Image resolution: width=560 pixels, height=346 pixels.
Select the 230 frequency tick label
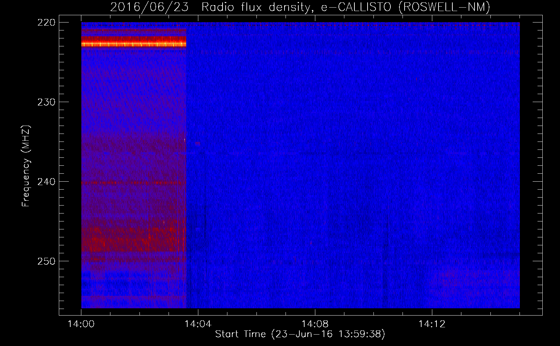click(x=46, y=102)
